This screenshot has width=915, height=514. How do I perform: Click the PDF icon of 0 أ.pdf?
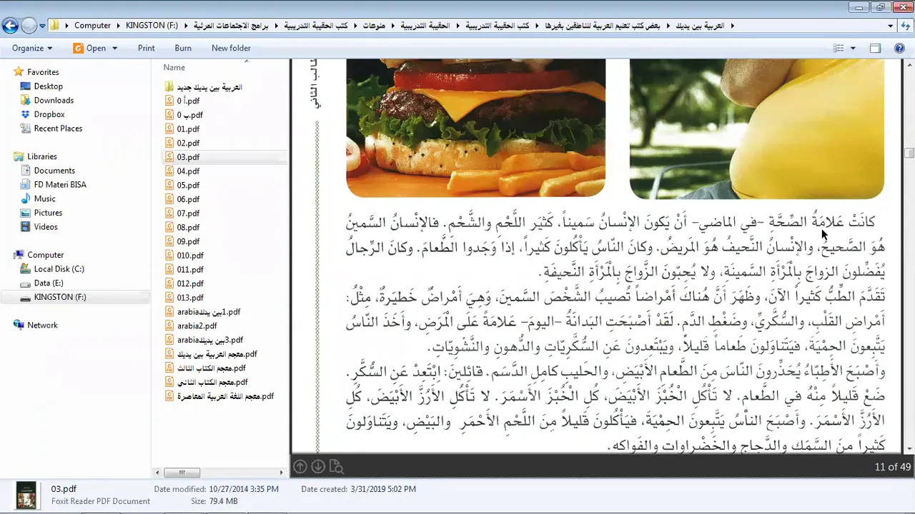point(169,101)
